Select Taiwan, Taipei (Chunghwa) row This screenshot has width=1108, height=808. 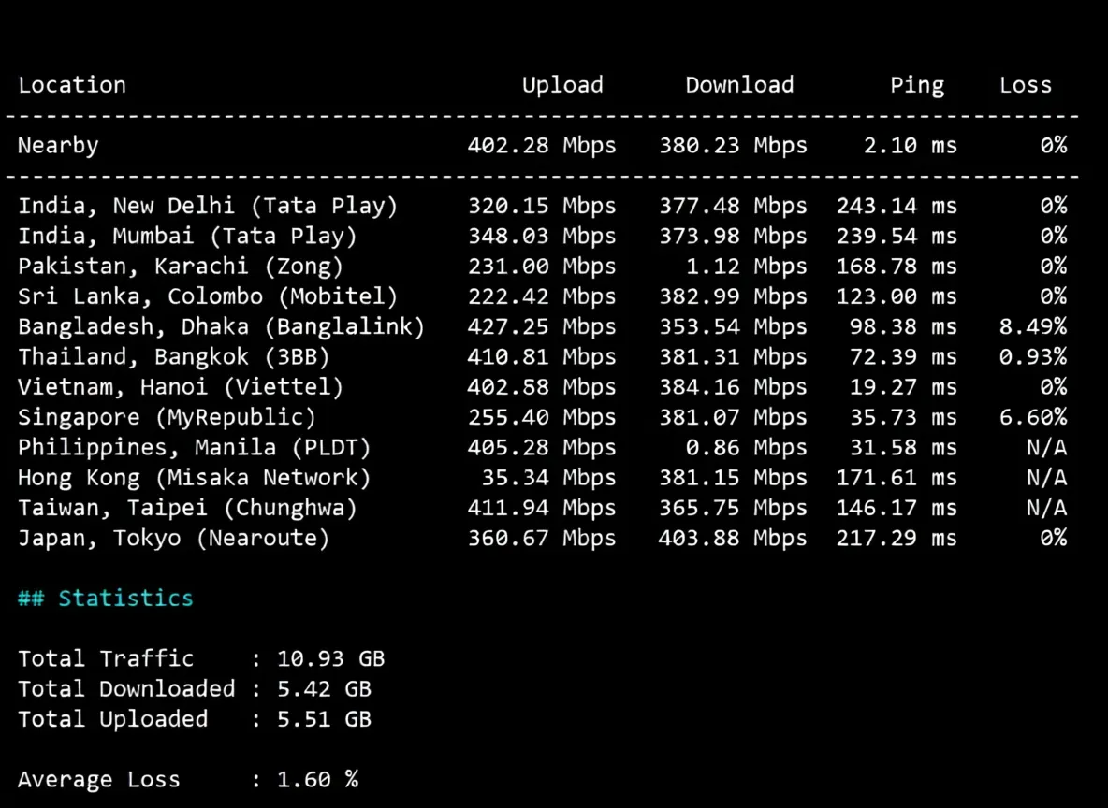point(542,508)
